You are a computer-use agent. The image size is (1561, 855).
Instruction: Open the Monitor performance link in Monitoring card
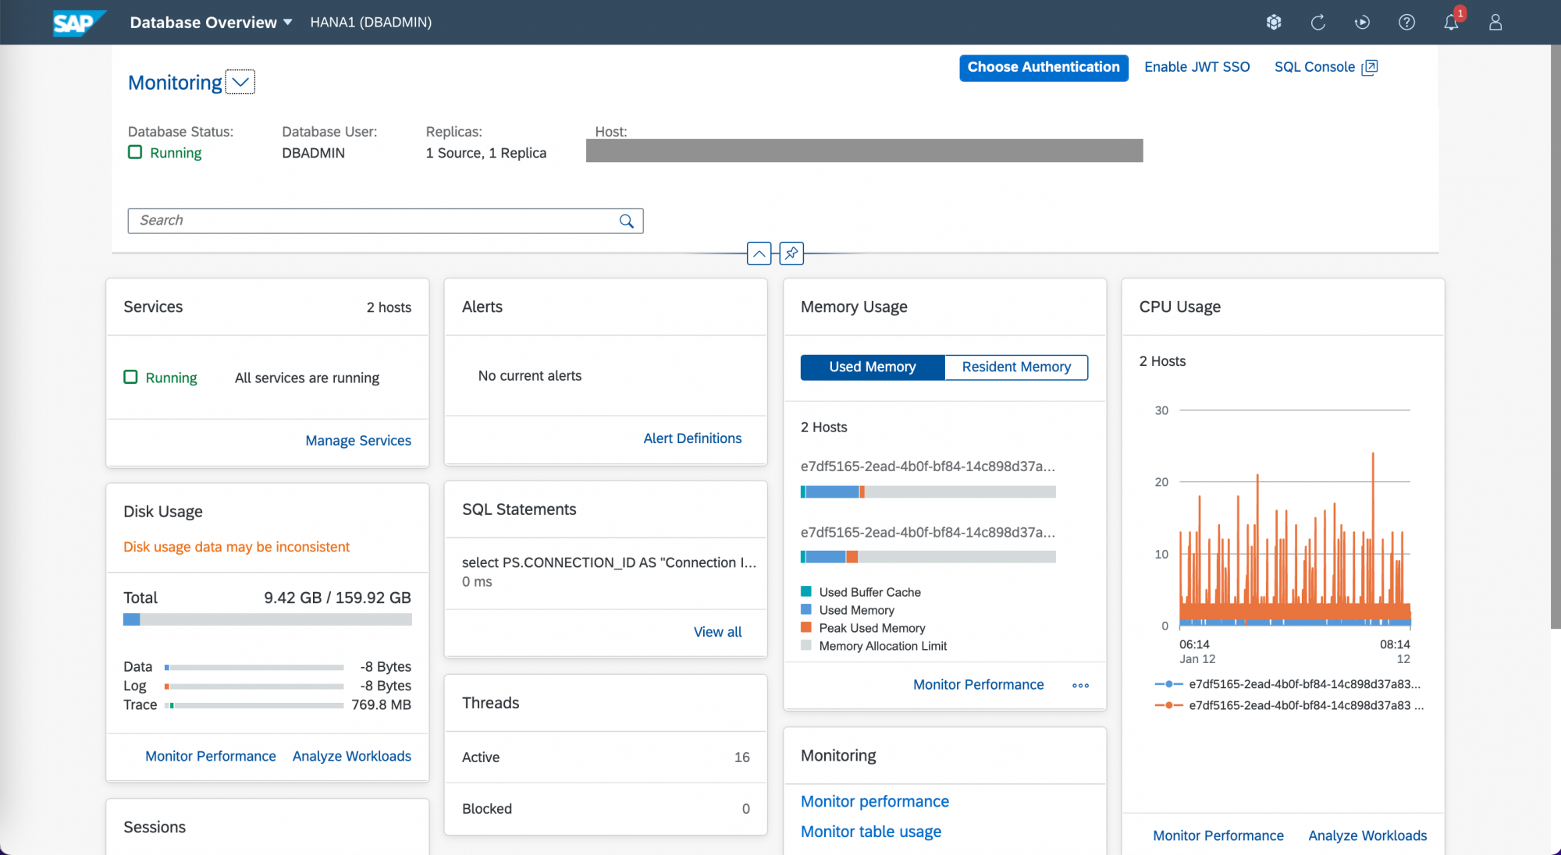coord(875,801)
